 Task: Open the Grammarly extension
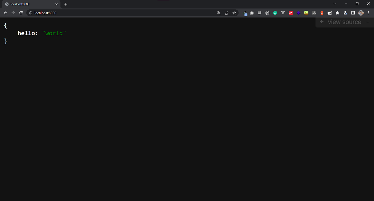(275, 13)
